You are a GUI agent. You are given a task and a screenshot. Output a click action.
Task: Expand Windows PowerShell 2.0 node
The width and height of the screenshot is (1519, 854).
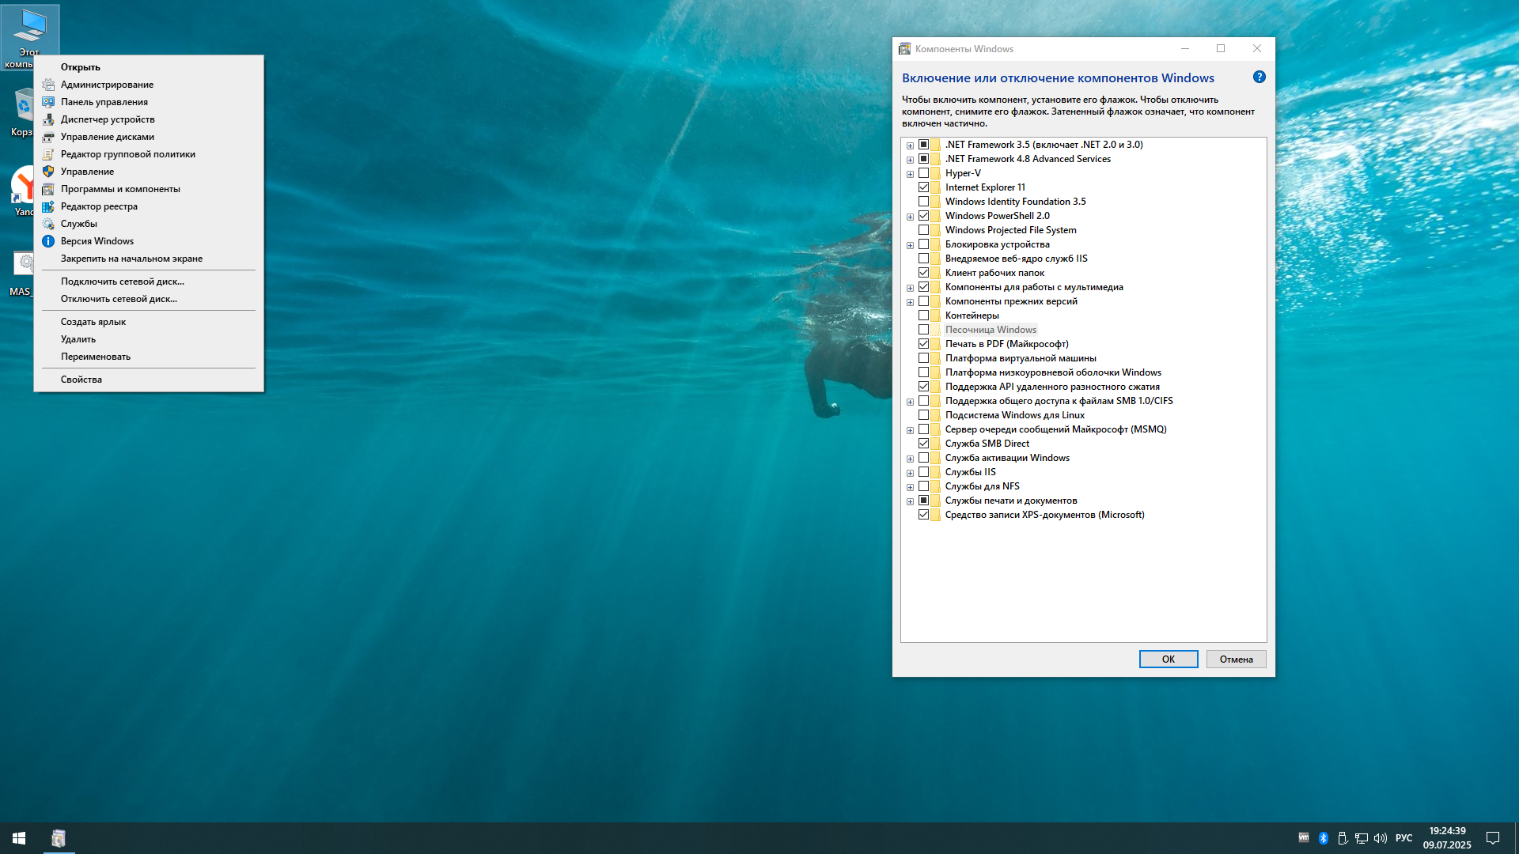coord(910,217)
